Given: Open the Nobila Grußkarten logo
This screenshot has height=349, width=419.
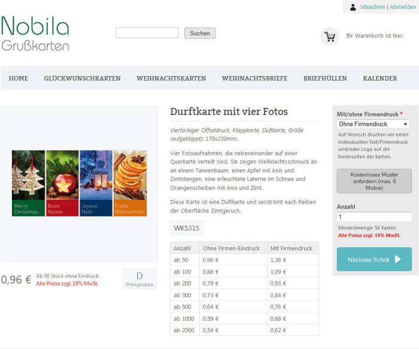Looking at the screenshot, I should pyautogui.click(x=35, y=34).
